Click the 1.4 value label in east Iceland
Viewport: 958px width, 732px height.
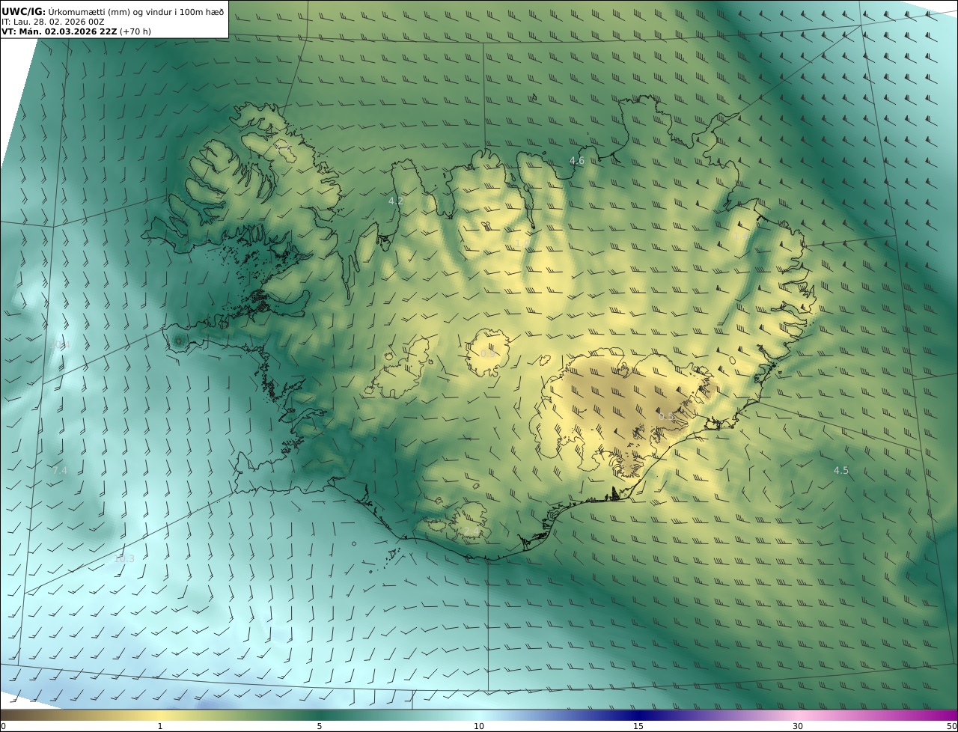coord(739,237)
